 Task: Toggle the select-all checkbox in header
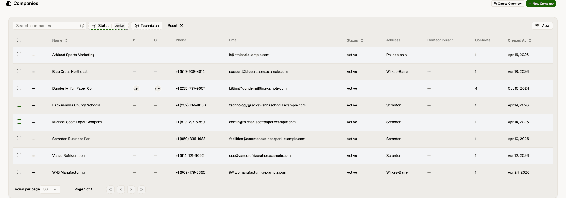pos(19,40)
